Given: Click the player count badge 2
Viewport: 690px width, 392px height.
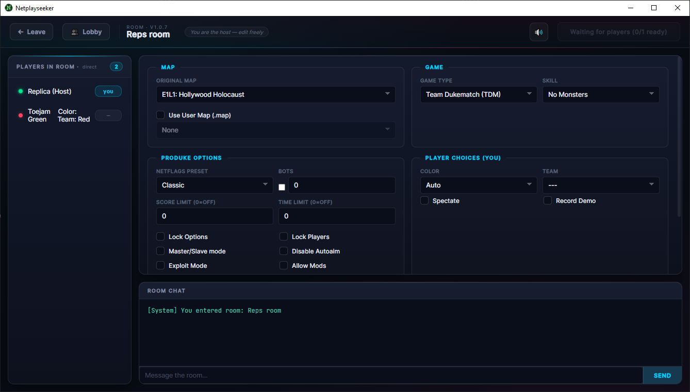Looking at the screenshot, I should tap(116, 67).
